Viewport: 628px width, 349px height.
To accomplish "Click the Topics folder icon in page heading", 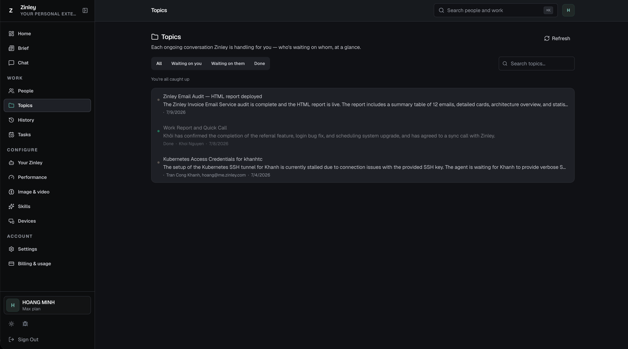I will [154, 37].
